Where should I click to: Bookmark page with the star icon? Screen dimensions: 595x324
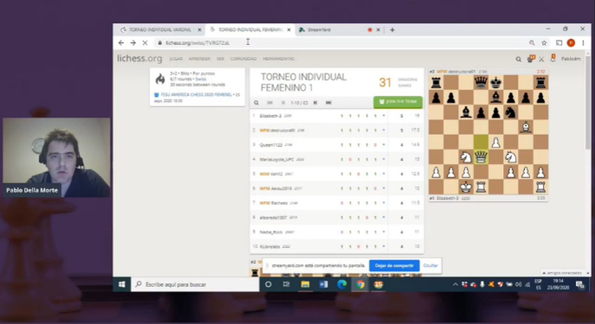point(544,43)
